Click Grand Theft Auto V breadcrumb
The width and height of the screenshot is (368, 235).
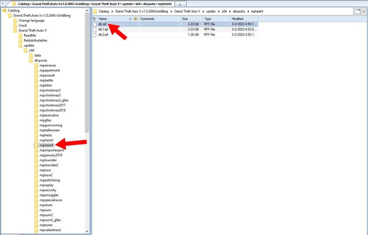pyautogui.click(x=187, y=11)
